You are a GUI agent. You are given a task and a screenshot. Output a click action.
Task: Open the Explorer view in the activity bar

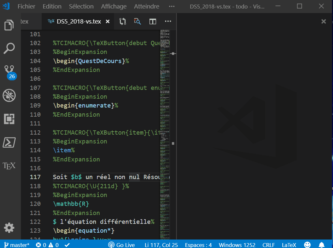tap(9, 25)
